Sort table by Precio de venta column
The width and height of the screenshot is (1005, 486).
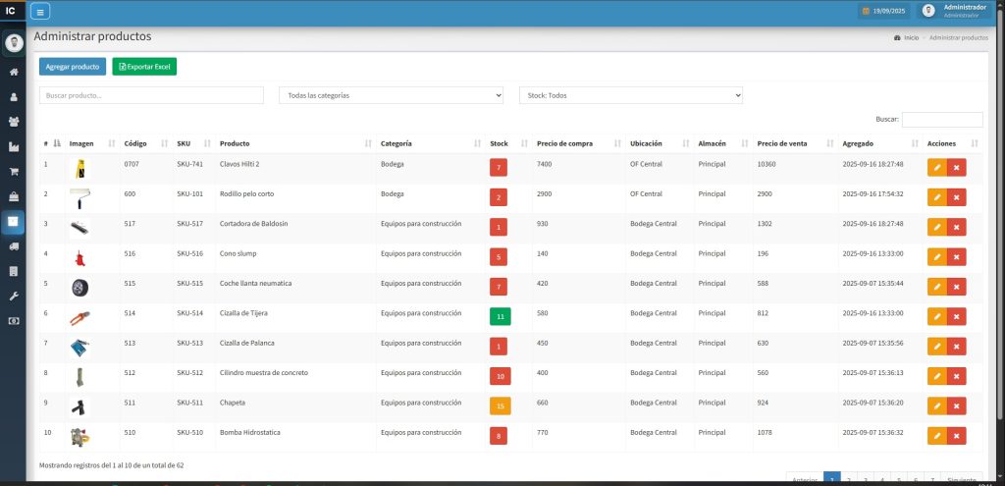point(781,143)
